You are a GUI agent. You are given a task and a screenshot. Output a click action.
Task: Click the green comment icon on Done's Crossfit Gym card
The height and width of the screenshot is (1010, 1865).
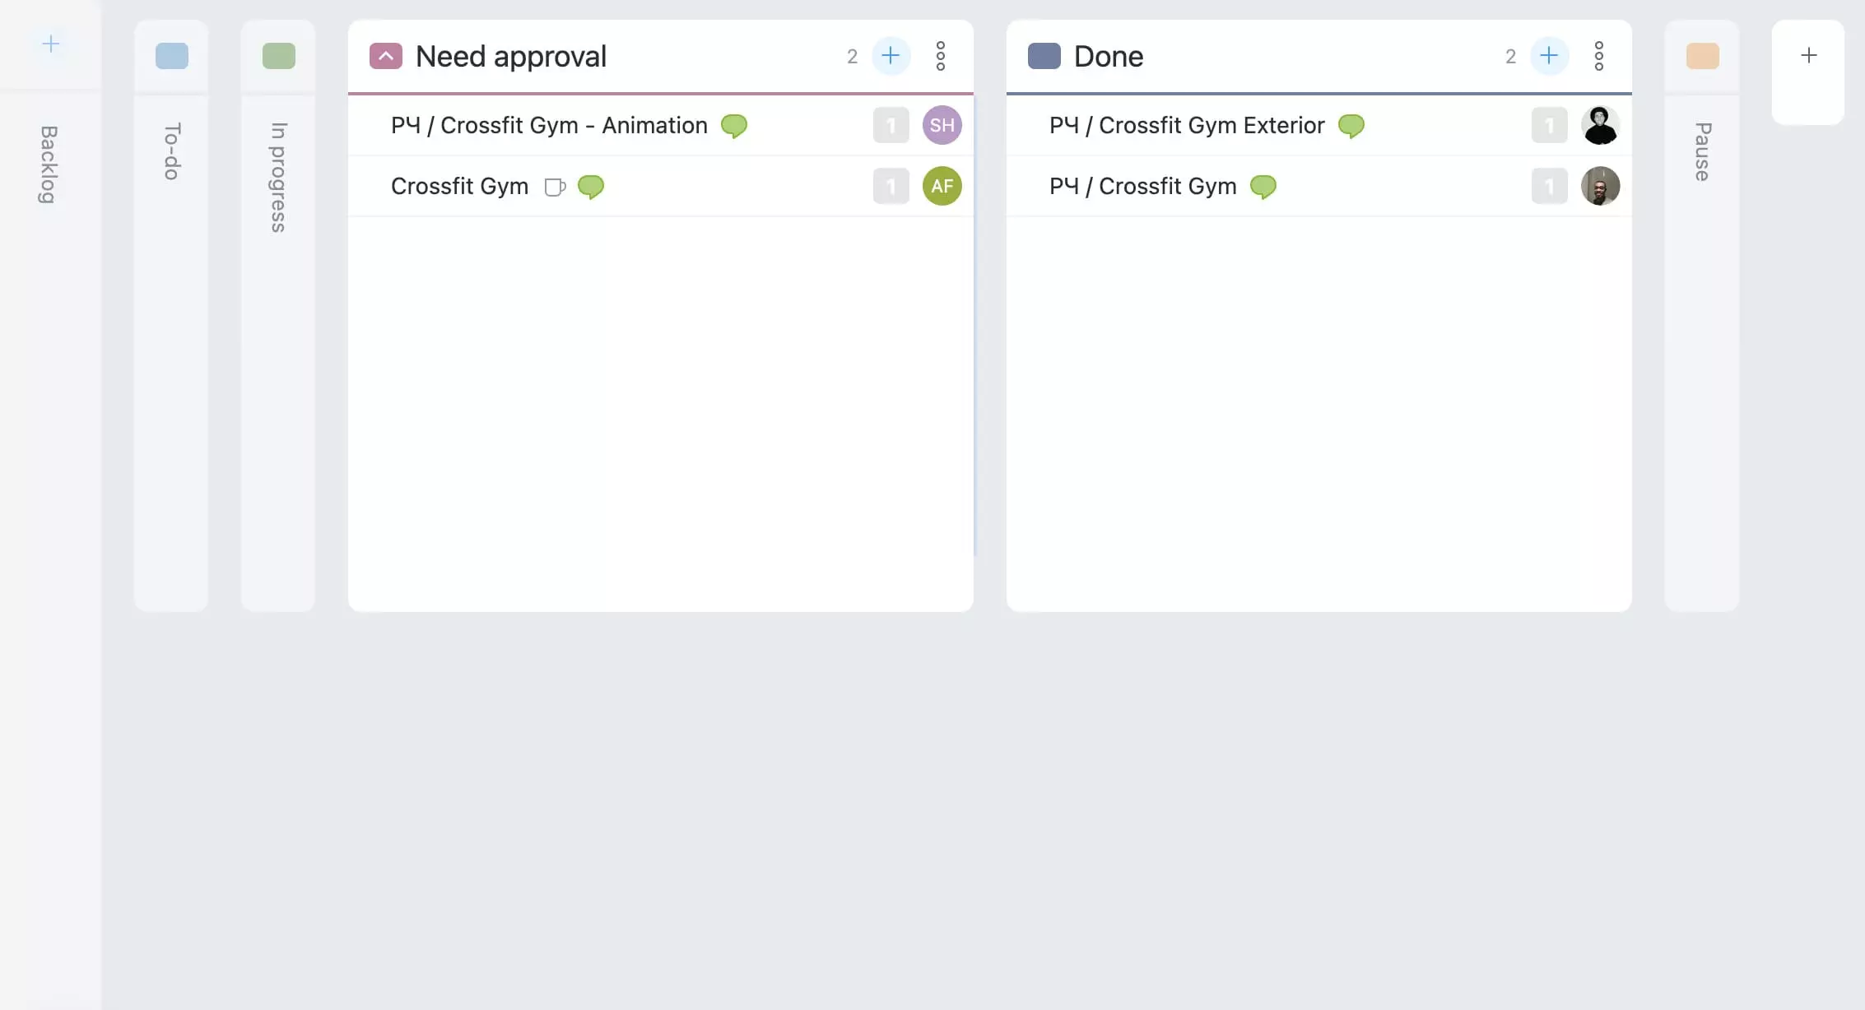click(x=1264, y=188)
